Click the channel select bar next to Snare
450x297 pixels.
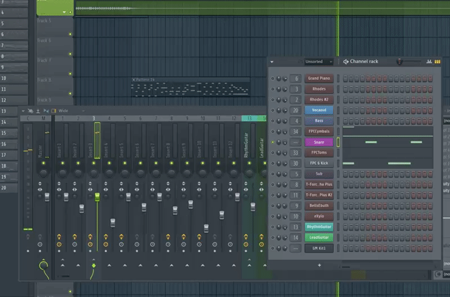tap(338, 142)
